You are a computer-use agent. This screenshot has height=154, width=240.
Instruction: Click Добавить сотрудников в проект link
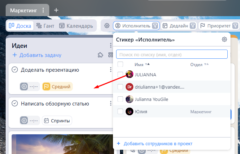coord(155,143)
